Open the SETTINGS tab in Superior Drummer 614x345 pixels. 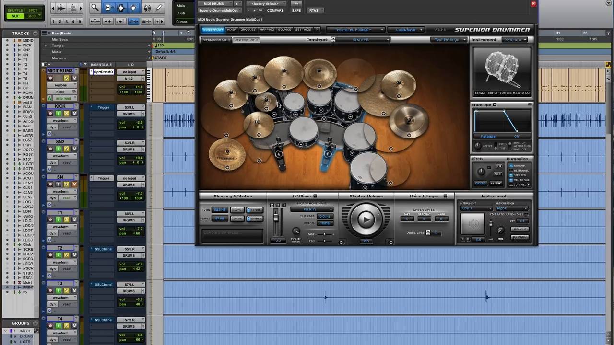(x=303, y=30)
